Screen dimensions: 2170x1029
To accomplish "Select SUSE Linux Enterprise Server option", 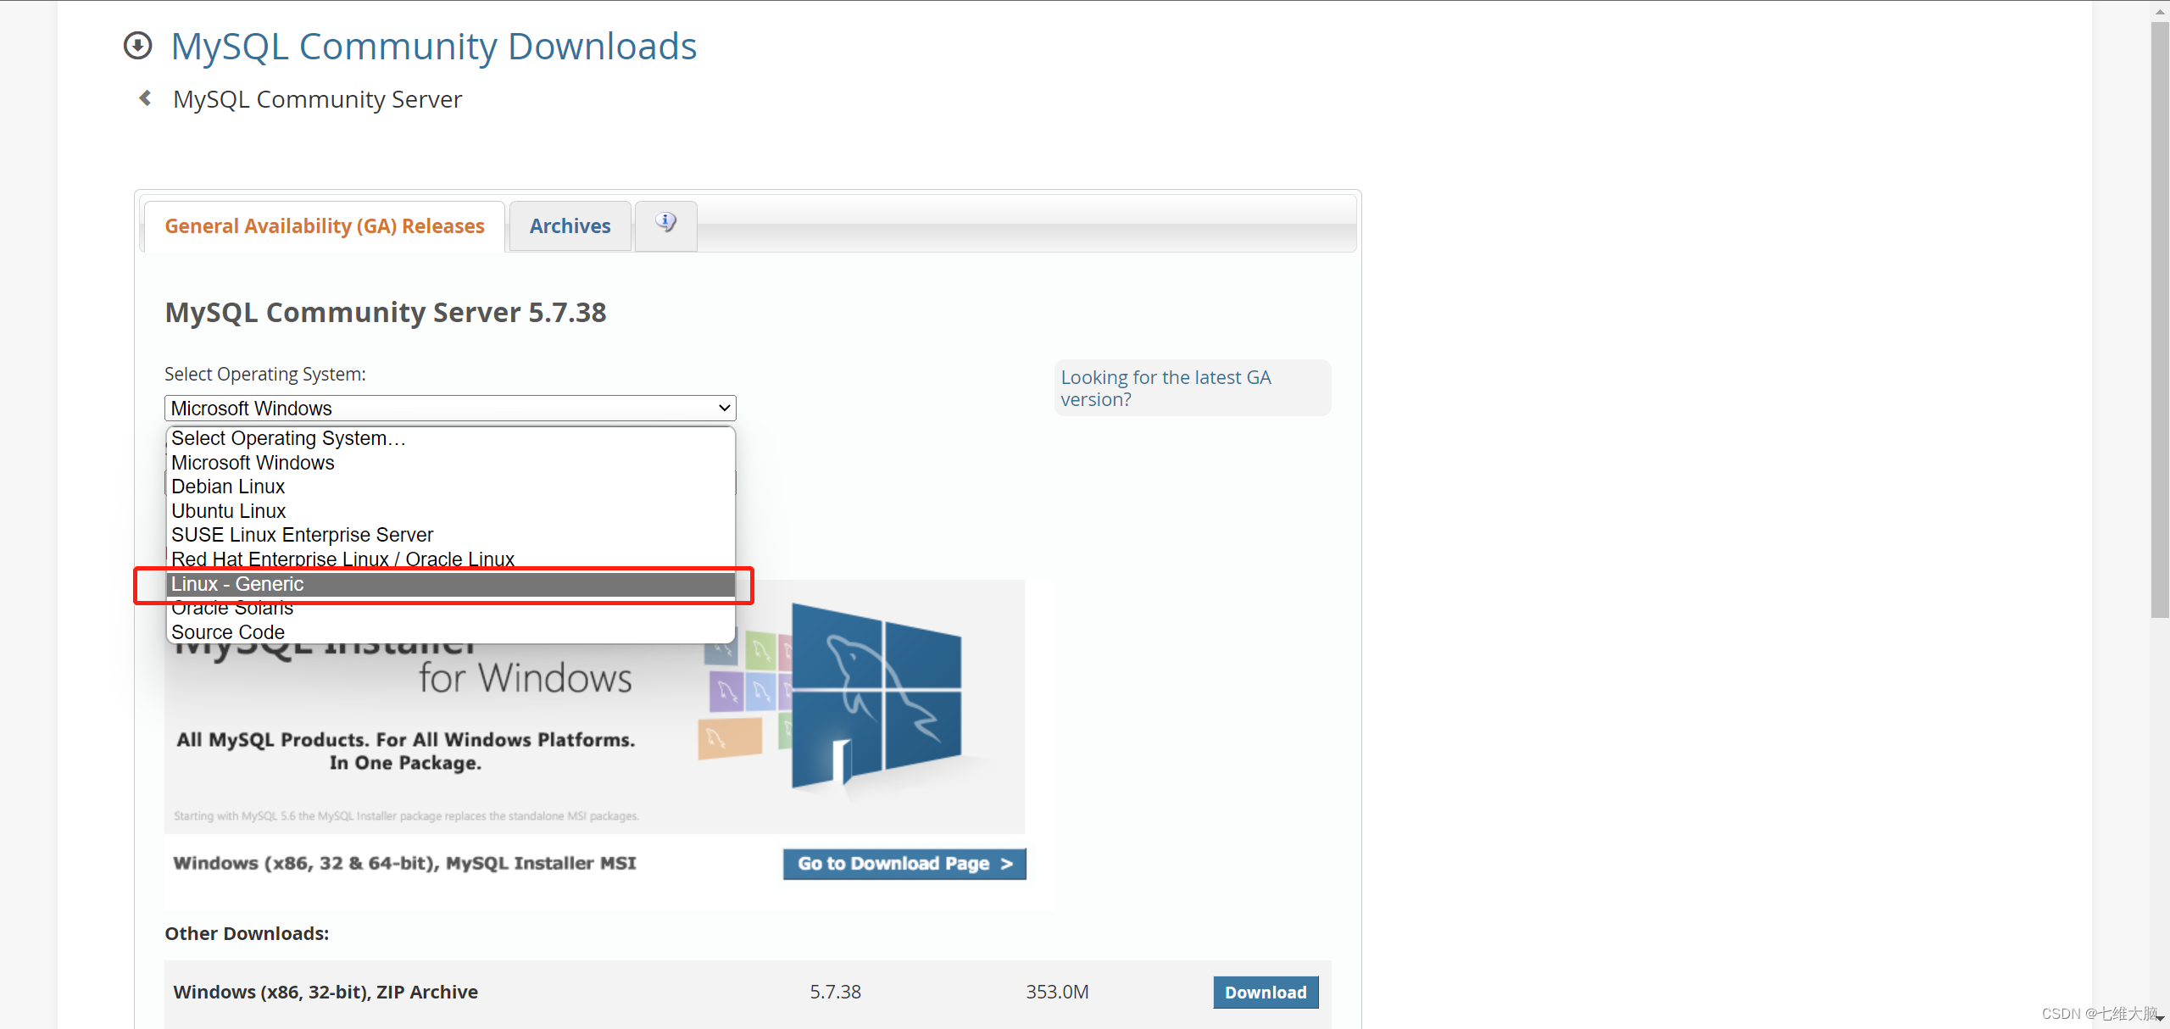I will pyautogui.click(x=302, y=535).
